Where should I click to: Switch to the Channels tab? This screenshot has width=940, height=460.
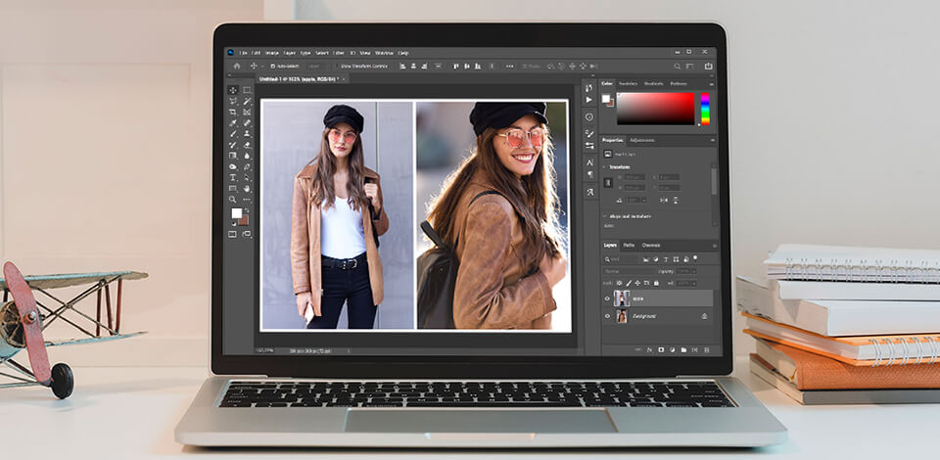(x=650, y=246)
